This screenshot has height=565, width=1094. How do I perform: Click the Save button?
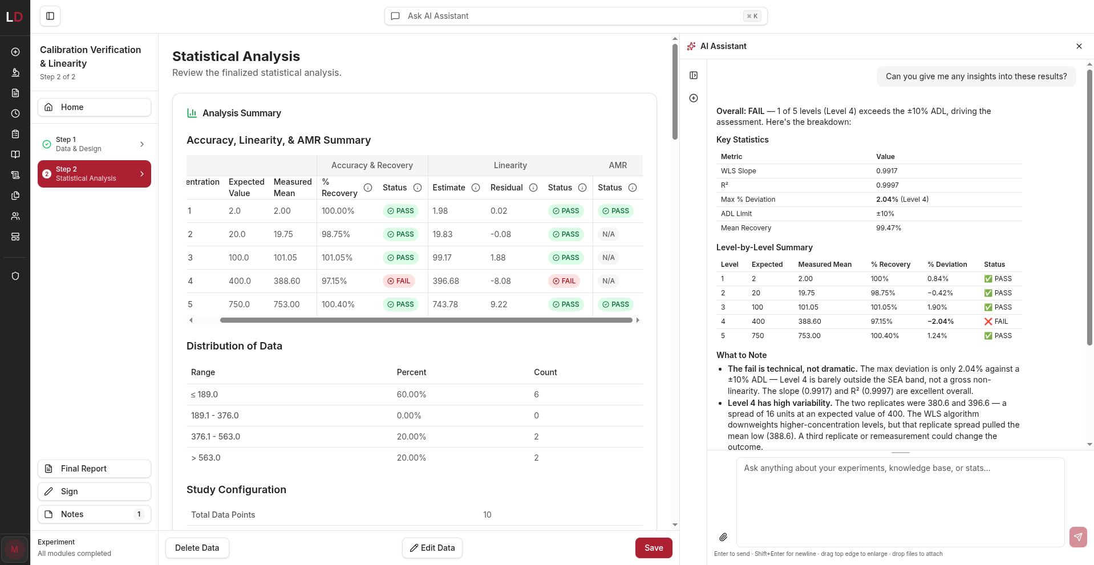click(x=654, y=548)
